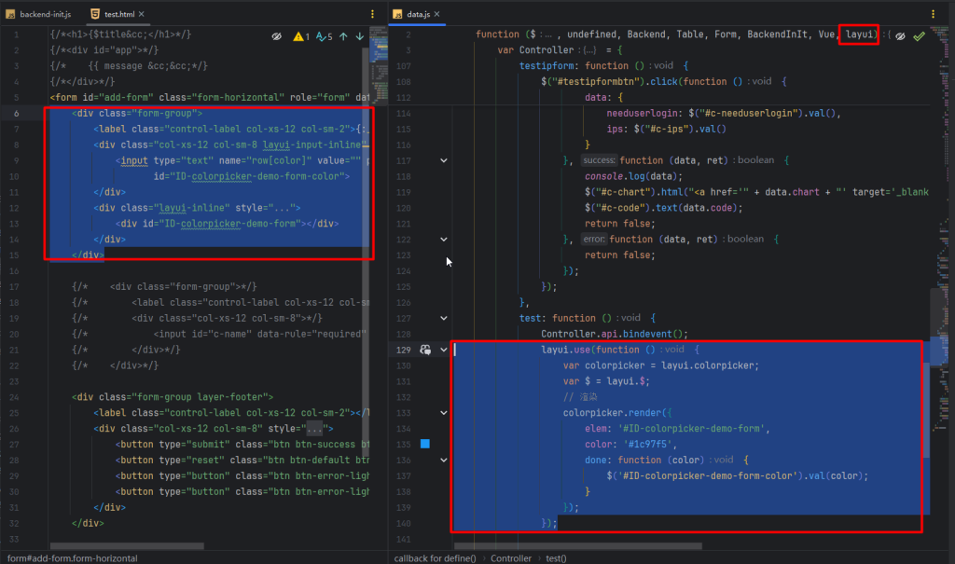
Task: Toggle reader mode eye icon in test.html
Action: click(x=277, y=36)
